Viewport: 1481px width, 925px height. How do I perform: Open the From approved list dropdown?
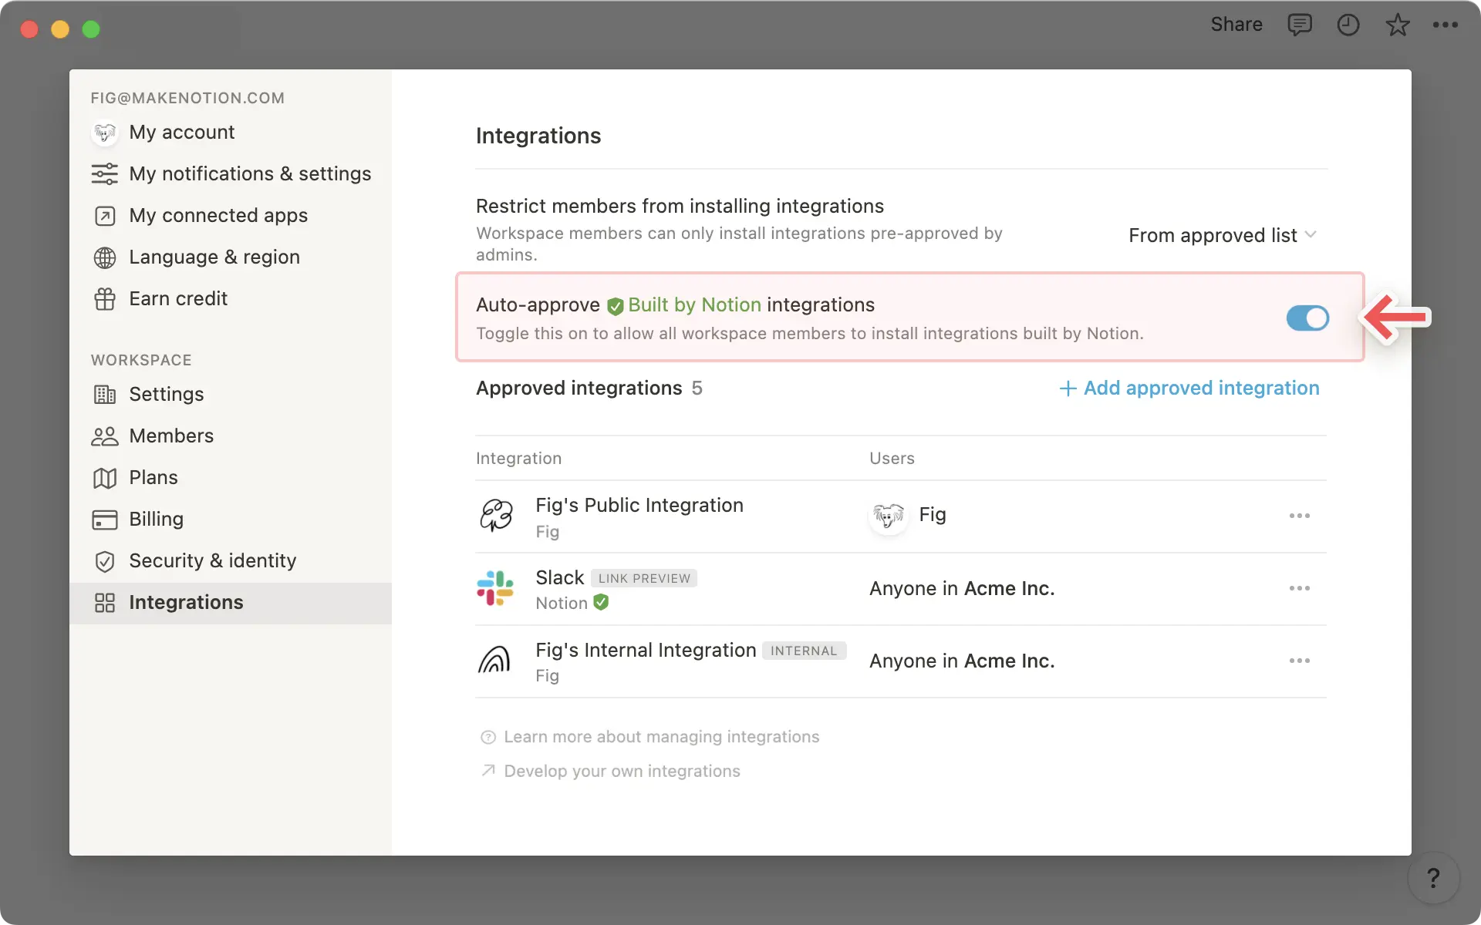(1222, 235)
